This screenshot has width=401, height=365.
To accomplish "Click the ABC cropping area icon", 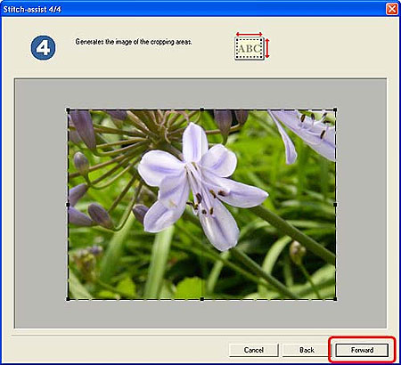I will point(252,46).
